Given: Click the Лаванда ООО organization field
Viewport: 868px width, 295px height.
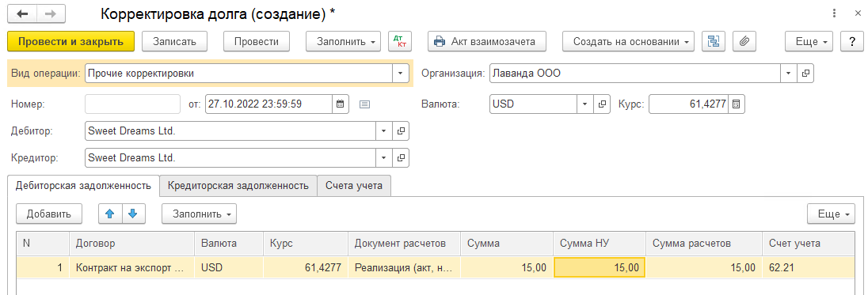Looking at the screenshot, I should (635, 73).
